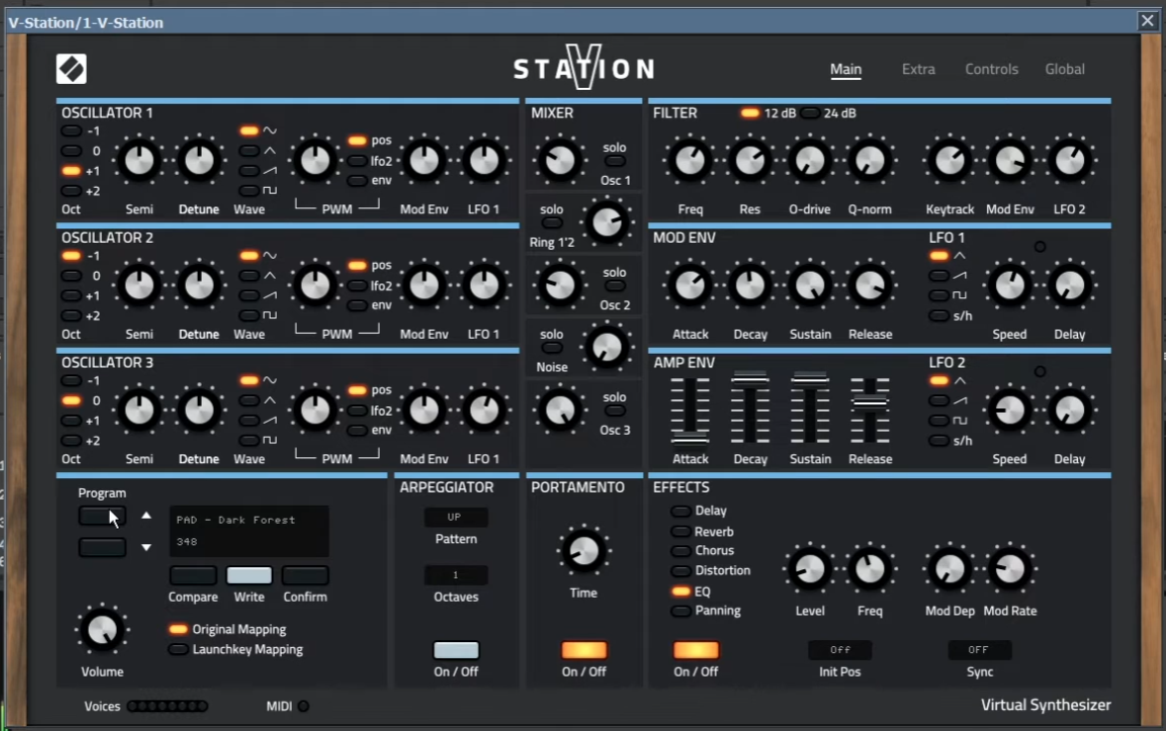Click the Filter Res knob
Screen dimensions: 1166x731
[x=750, y=160]
